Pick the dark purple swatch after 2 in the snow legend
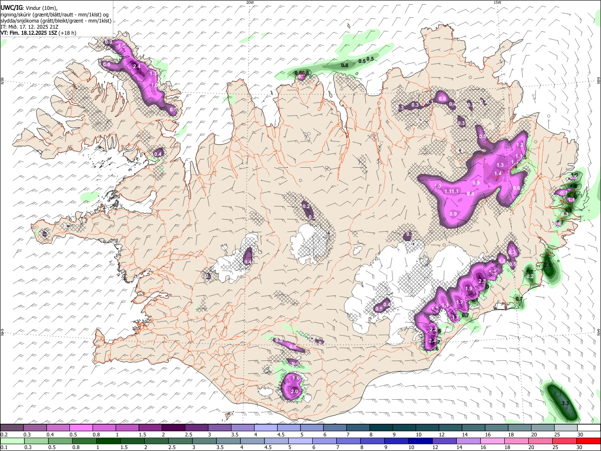Image resolution: width=601 pixels, height=451 pixels. click(173, 428)
